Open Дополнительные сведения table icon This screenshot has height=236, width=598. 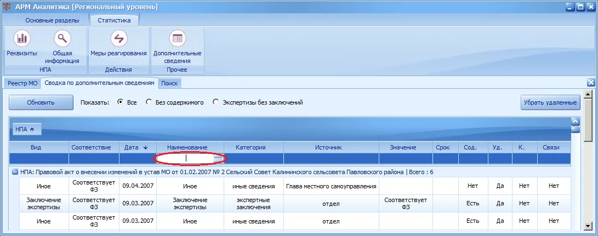[178, 38]
